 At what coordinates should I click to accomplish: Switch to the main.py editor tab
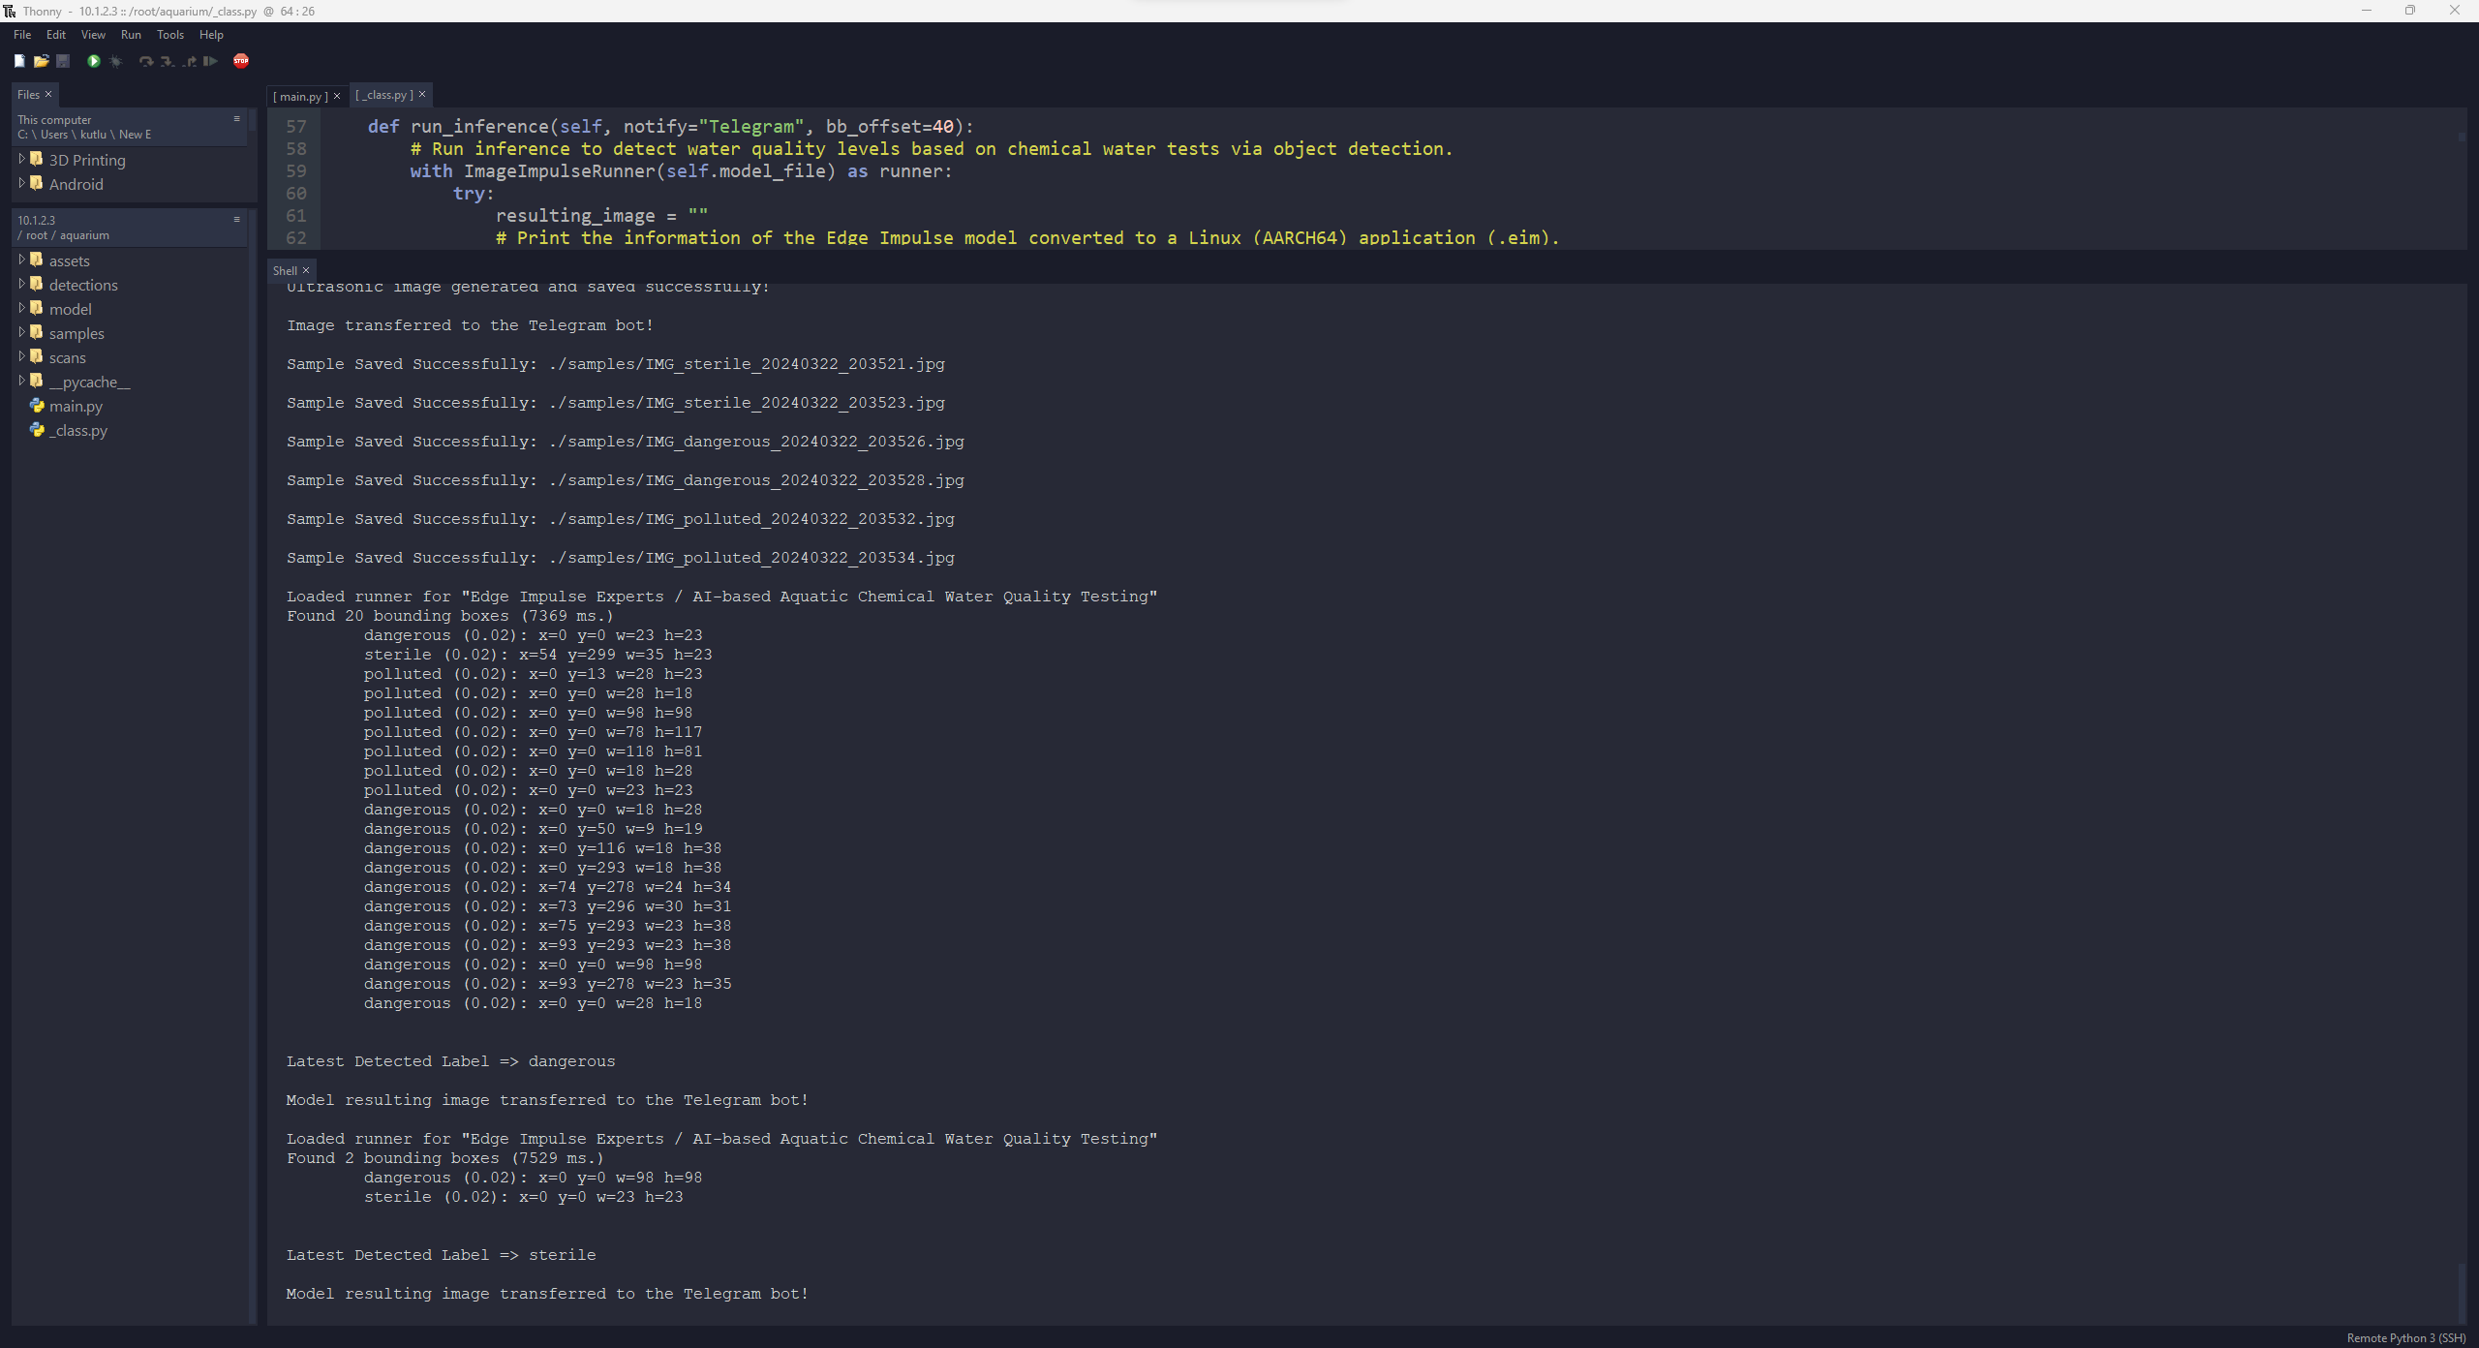pyautogui.click(x=300, y=96)
